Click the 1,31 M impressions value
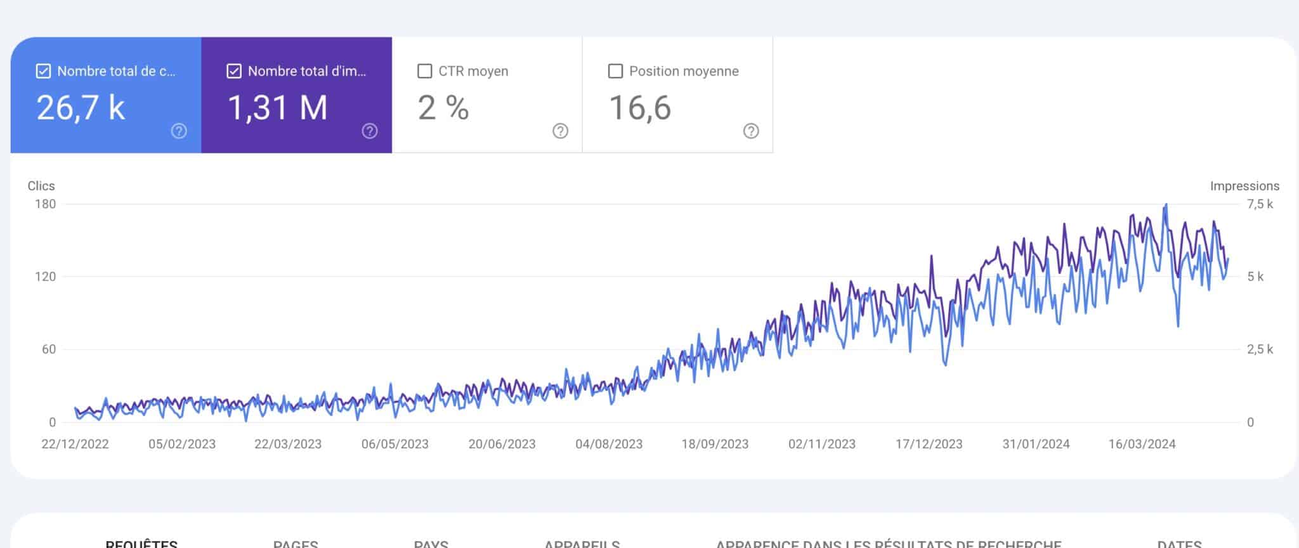Image resolution: width=1299 pixels, height=548 pixels. (x=278, y=108)
